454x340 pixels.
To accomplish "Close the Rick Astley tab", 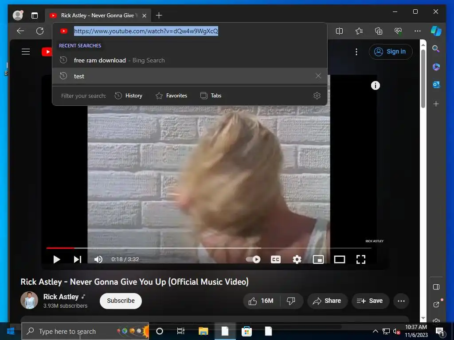I will [144, 15].
